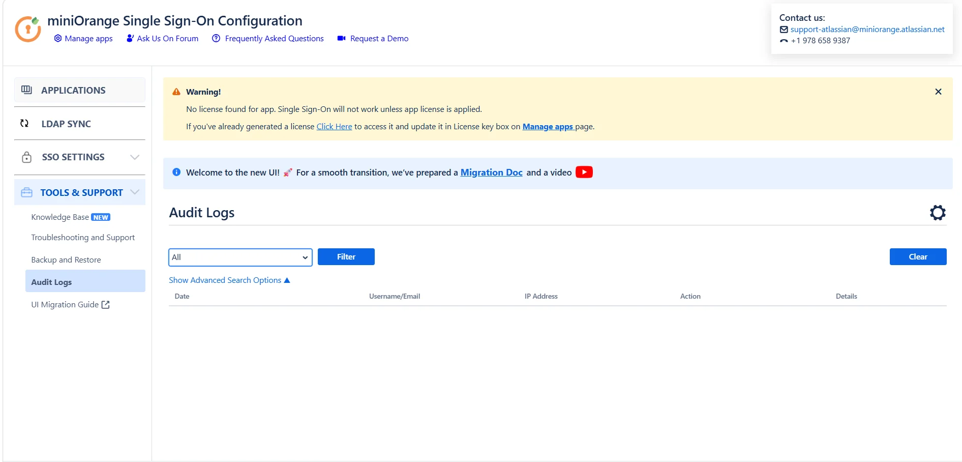
Task: Select Tools & Support section
Action: [80, 192]
